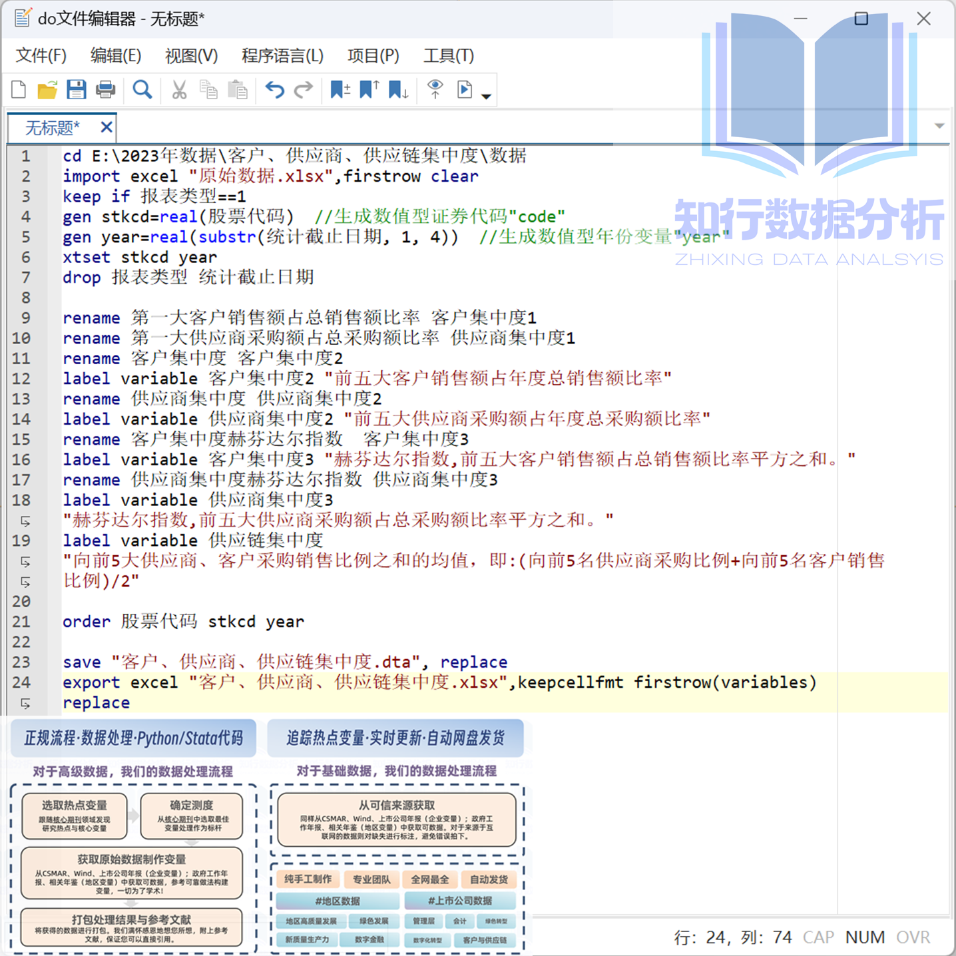The width and height of the screenshot is (956, 956).
Task: Open the document list dropdown on tab bar
Action: [939, 125]
